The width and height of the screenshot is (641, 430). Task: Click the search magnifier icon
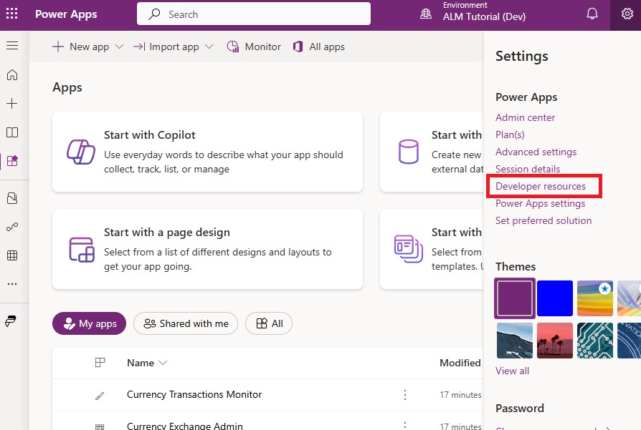(154, 14)
